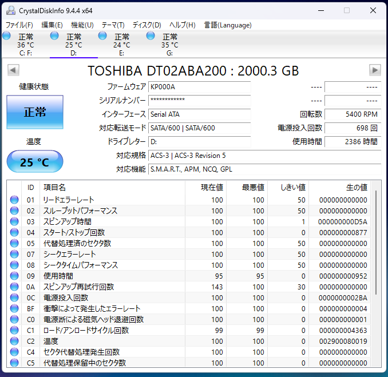388x377 pixels.
Task: Click status orb for ID C4 row
Action: [14, 352]
